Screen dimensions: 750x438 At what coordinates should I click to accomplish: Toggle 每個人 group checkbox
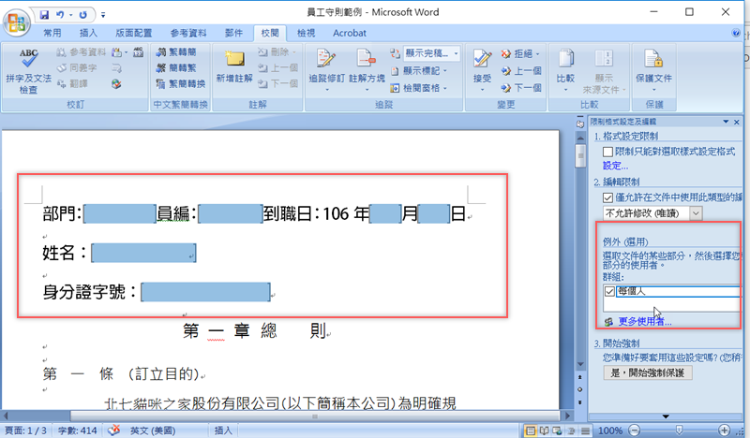point(610,291)
